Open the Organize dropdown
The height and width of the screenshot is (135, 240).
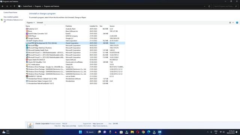[x=30, y=22]
